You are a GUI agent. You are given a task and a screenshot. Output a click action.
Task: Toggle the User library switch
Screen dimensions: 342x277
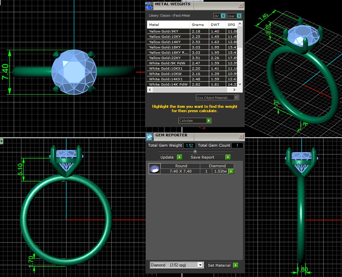pyautogui.click(x=238, y=16)
